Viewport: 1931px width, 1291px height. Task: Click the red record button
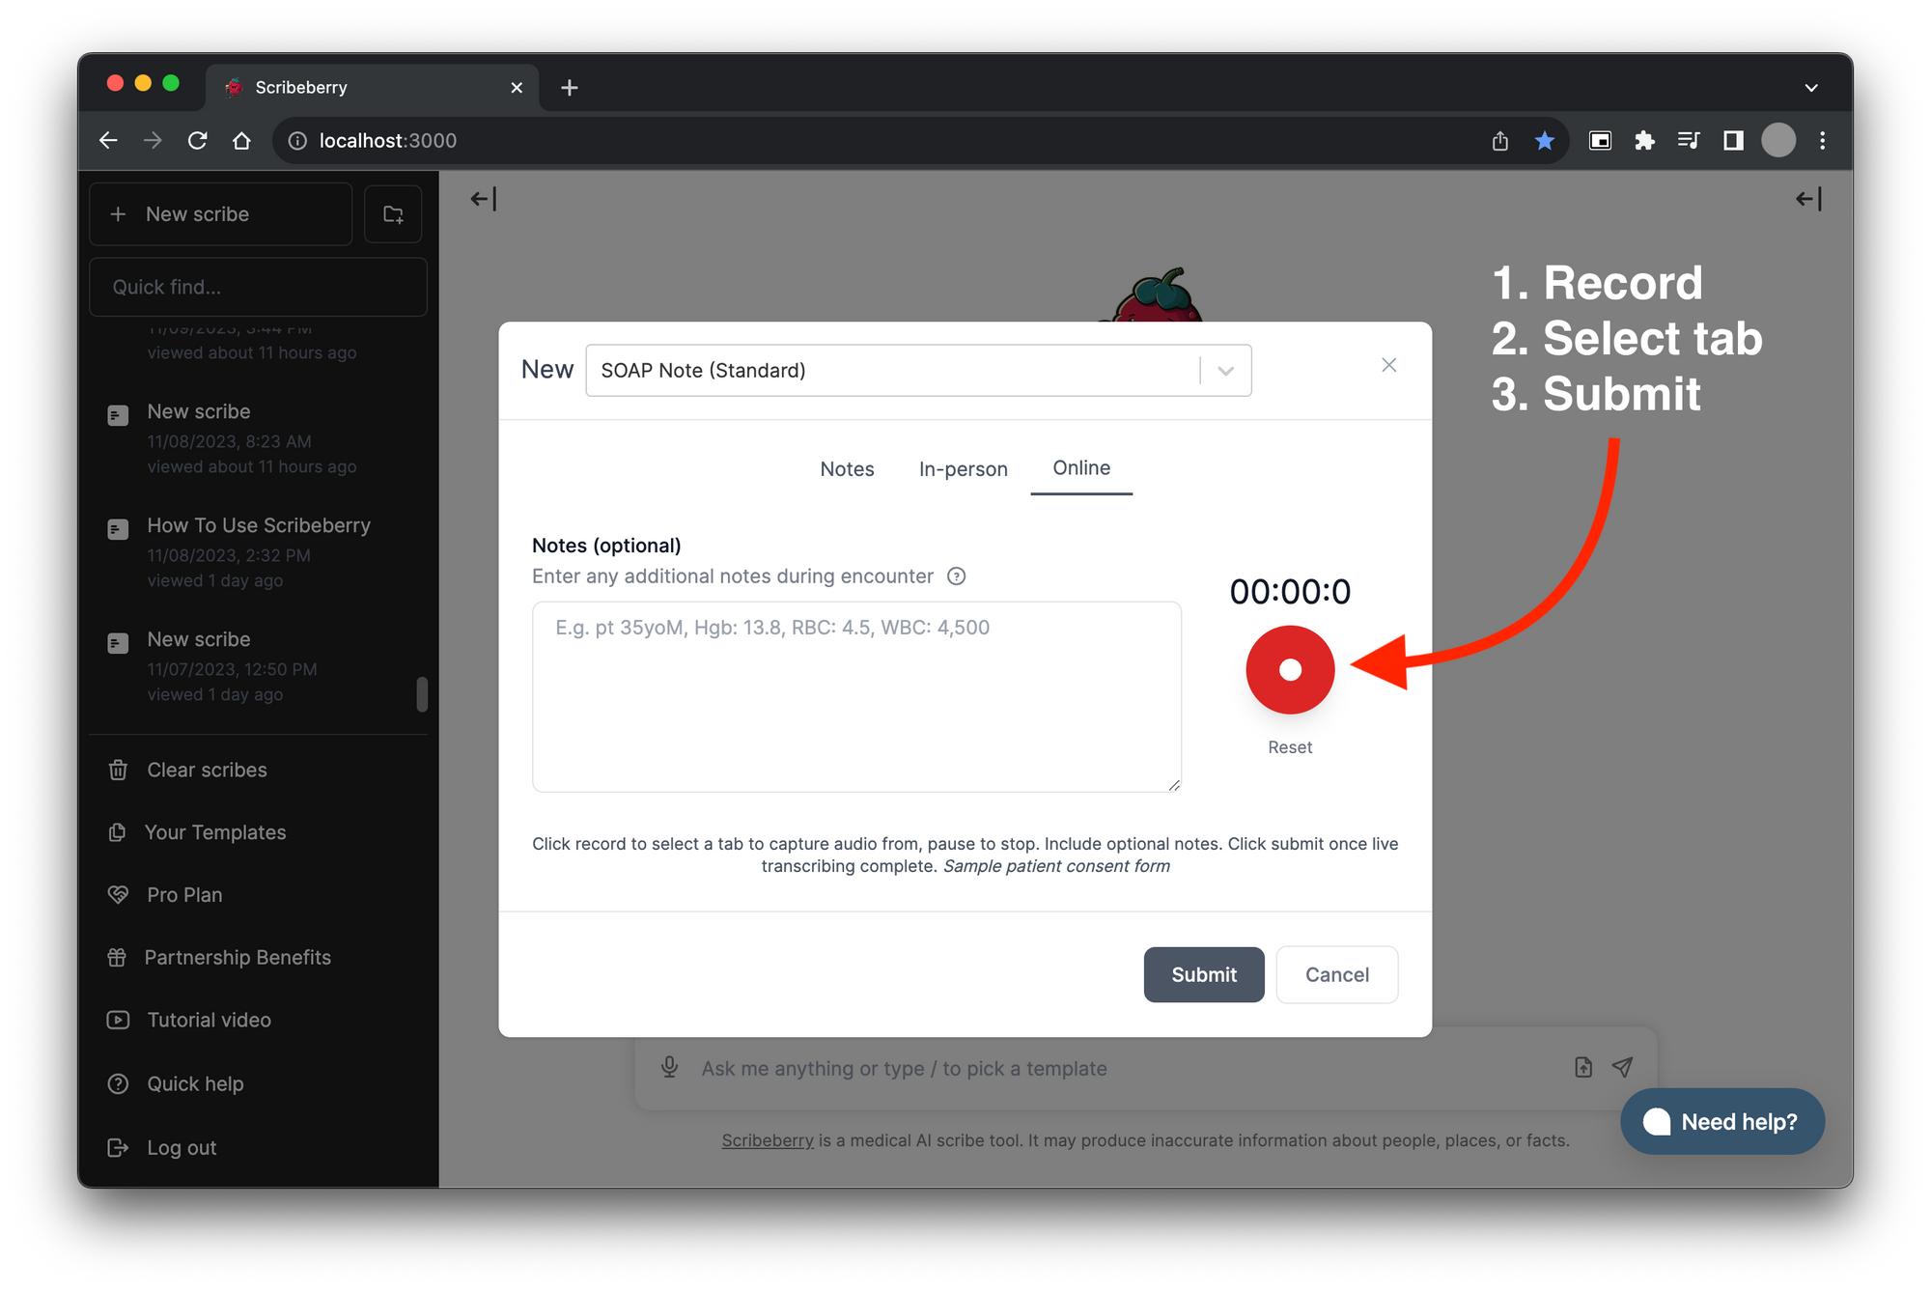click(x=1290, y=669)
